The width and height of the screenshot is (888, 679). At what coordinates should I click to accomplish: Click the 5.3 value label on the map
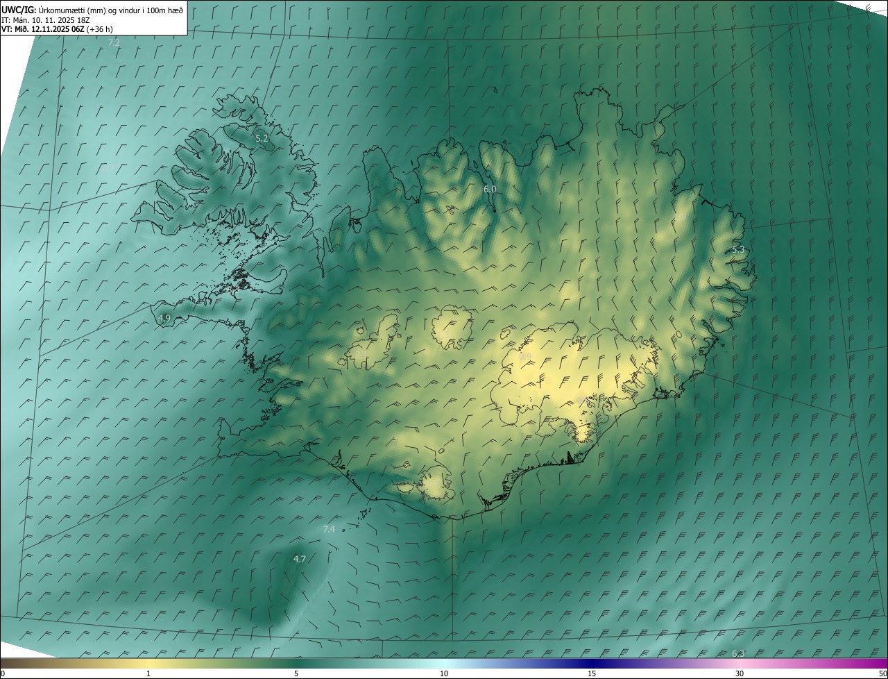[738, 249]
